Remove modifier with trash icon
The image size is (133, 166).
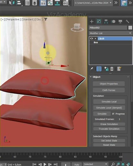point(112,69)
